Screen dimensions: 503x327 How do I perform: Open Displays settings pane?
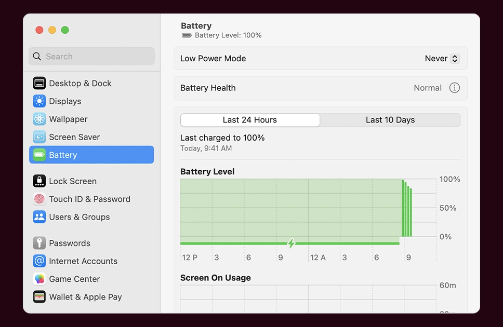[91, 101]
